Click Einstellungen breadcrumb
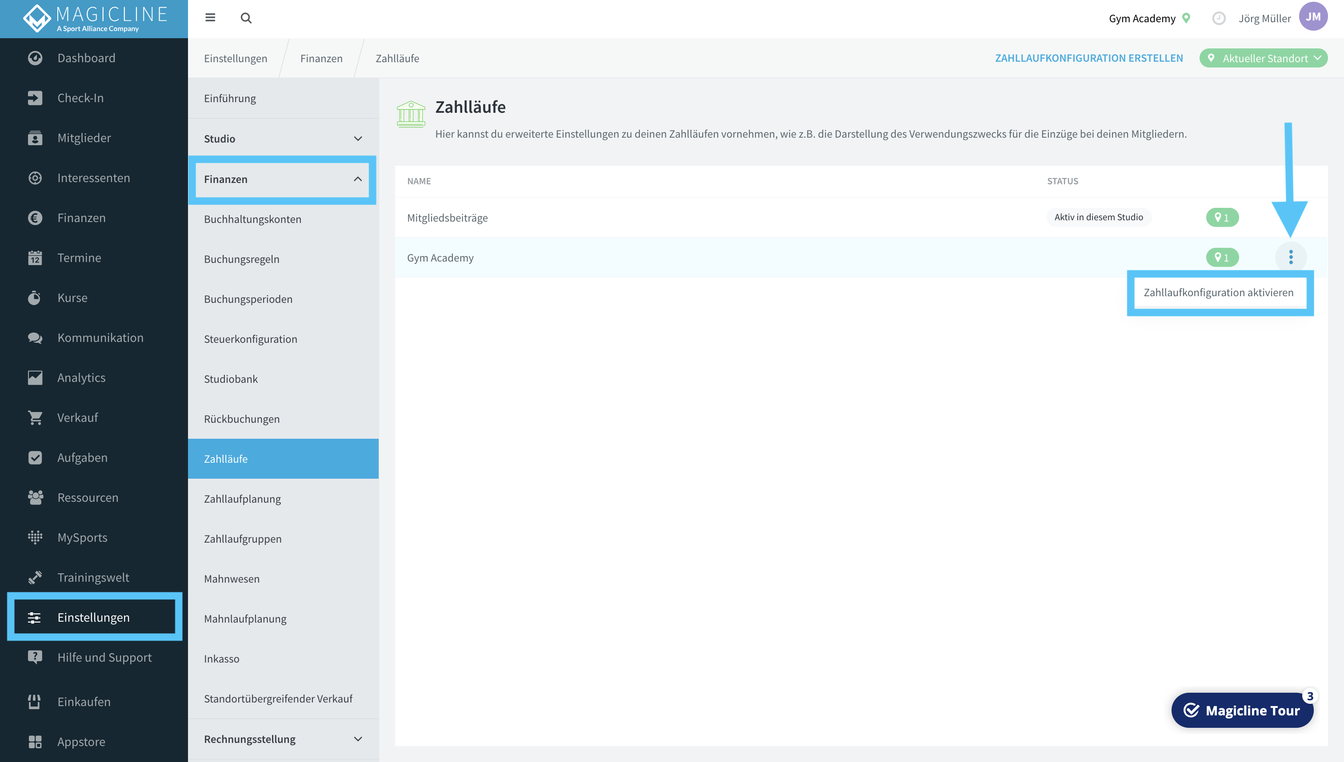The height and width of the screenshot is (762, 1344). click(236, 58)
